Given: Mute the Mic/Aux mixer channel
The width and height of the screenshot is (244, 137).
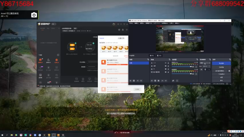Looking at the screenshot, I should (x=193, y=67).
